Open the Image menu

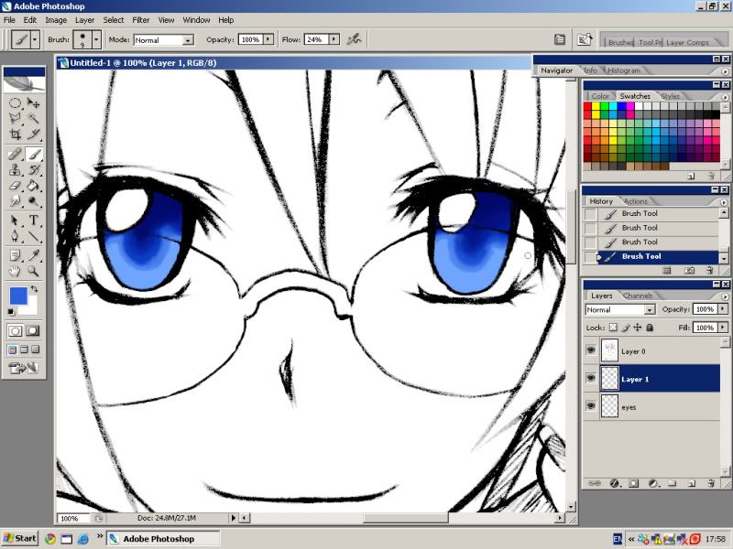click(56, 20)
